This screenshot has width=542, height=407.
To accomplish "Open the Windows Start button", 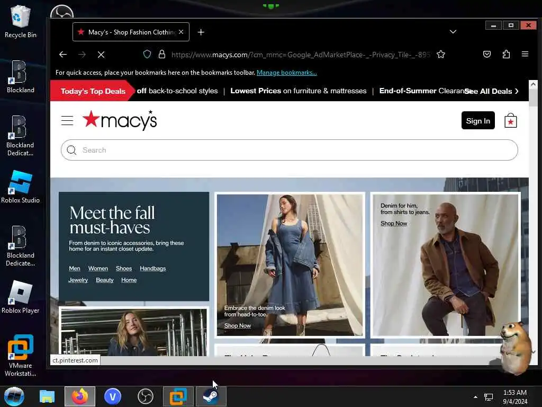I will click(x=14, y=396).
